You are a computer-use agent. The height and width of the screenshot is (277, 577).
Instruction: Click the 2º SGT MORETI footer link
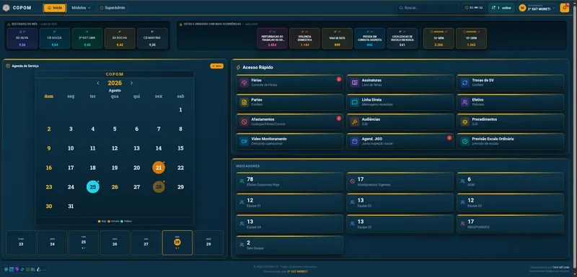pos(297,271)
